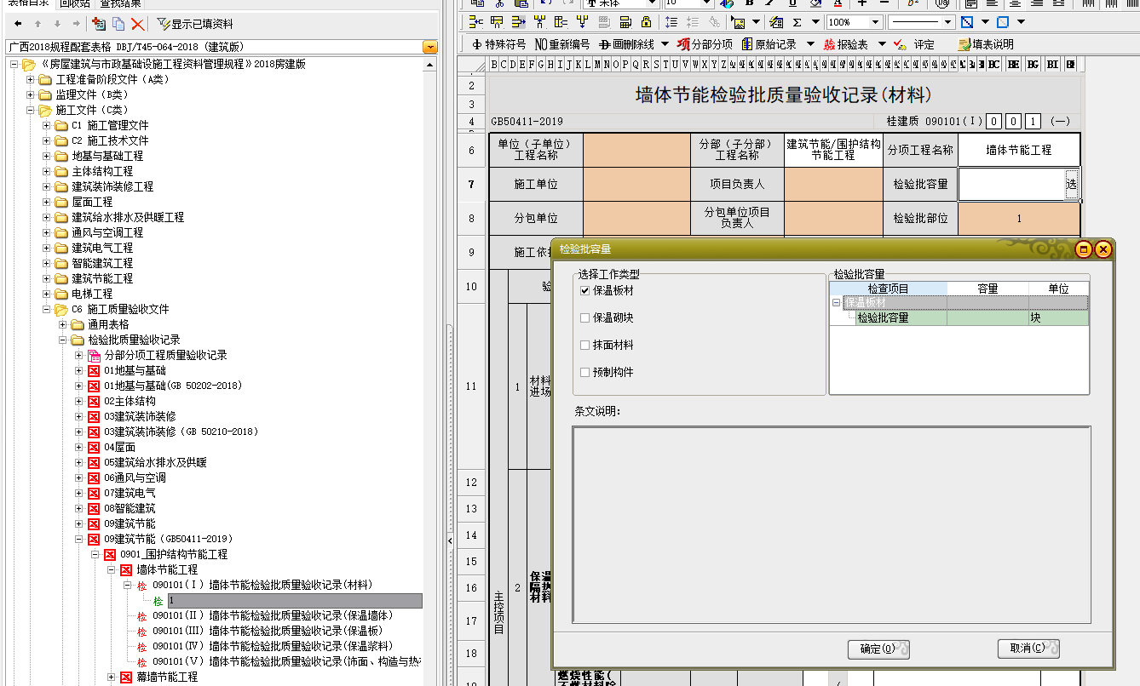Open the 原始记录 dropdown arrow

pos(810,44)
